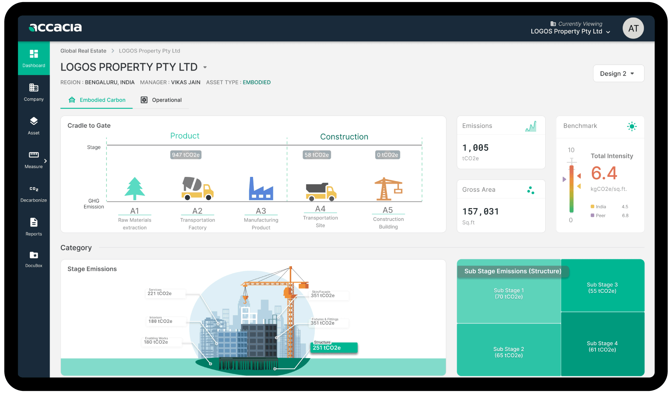The height and width of the screenshot is (393, 672).
Task: Go to Global Real Estate breadcrumb
Action: tap(83, 51)
